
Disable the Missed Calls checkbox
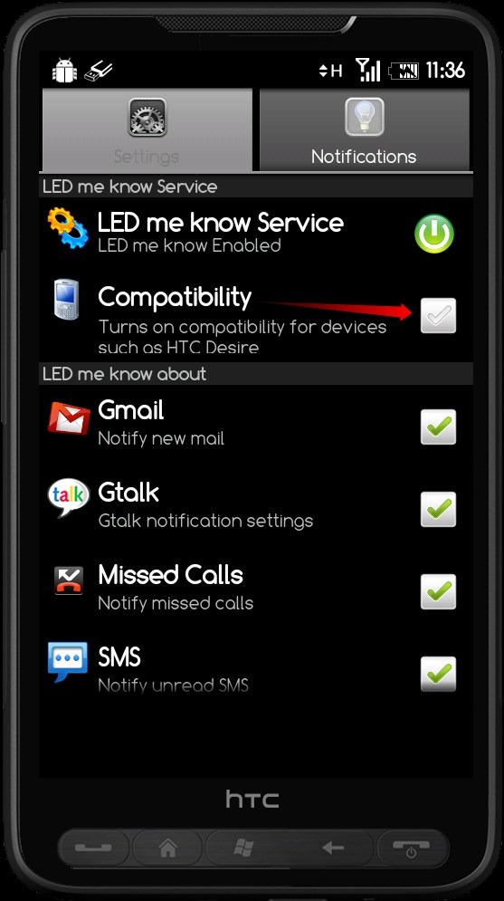coord(438,591)
